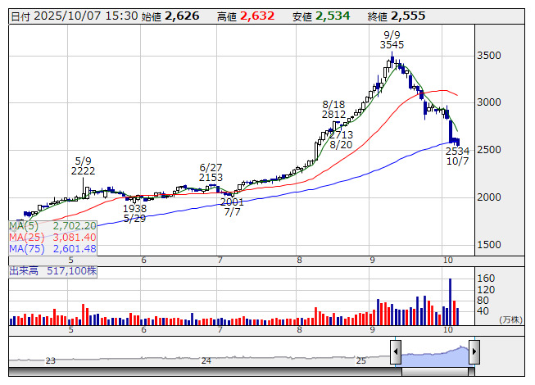Click the 9/9 3545 peak label
The image size is (535, 385).
coord(392,39)
